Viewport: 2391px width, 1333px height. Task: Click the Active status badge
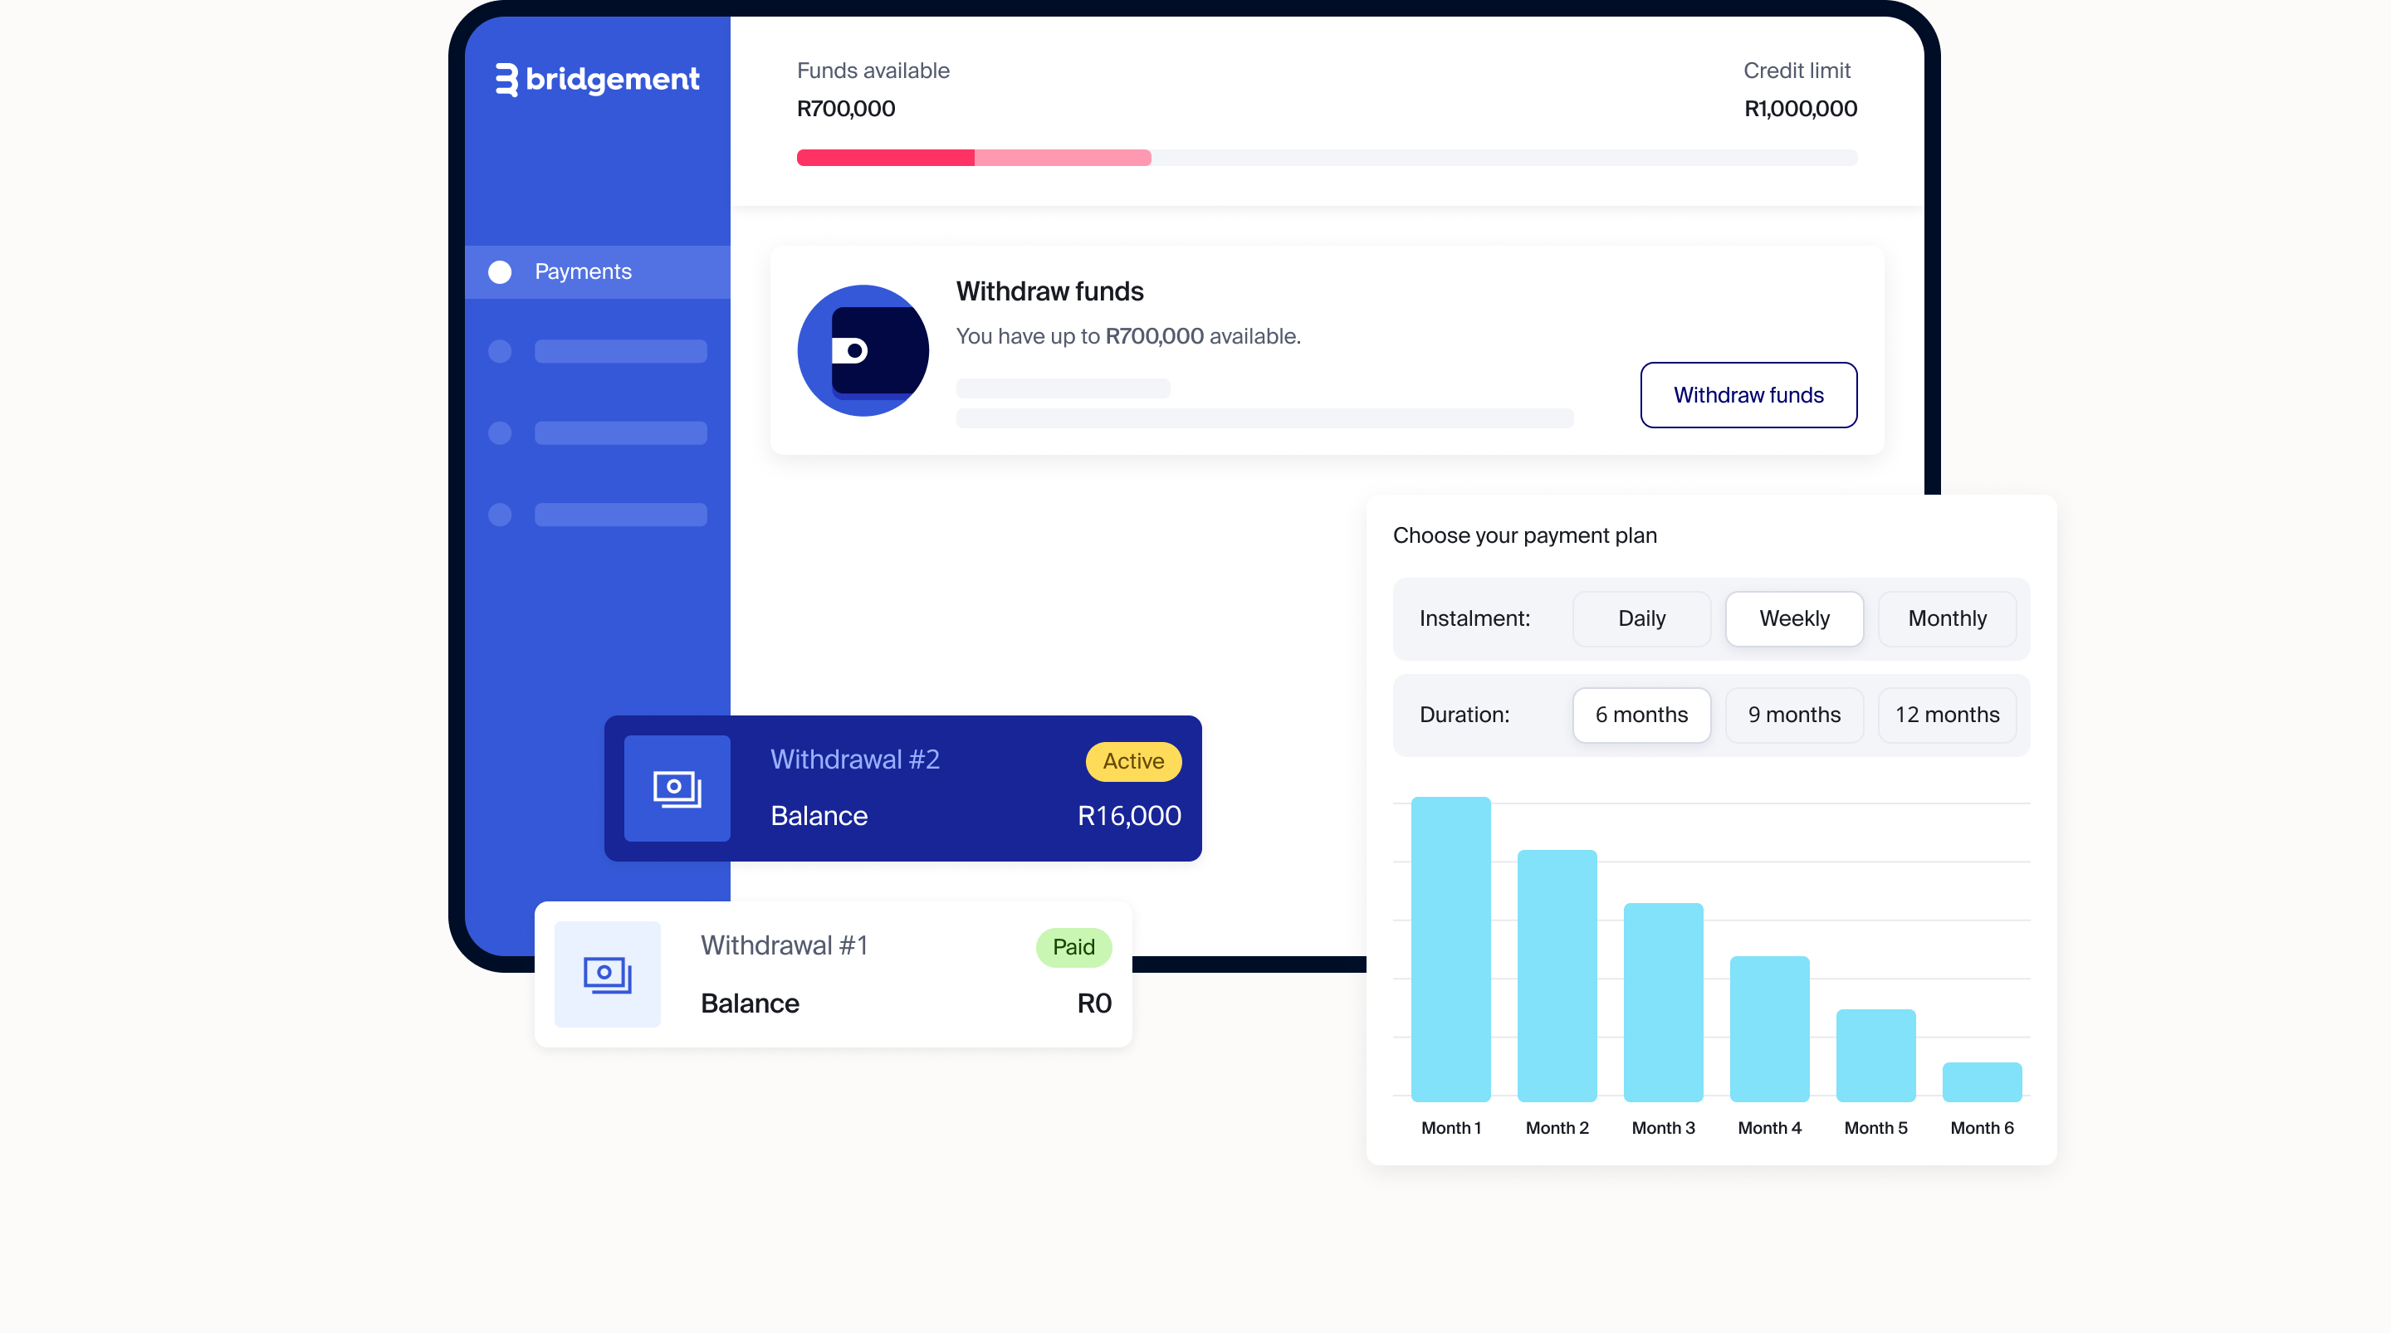tap(1132, 761)
